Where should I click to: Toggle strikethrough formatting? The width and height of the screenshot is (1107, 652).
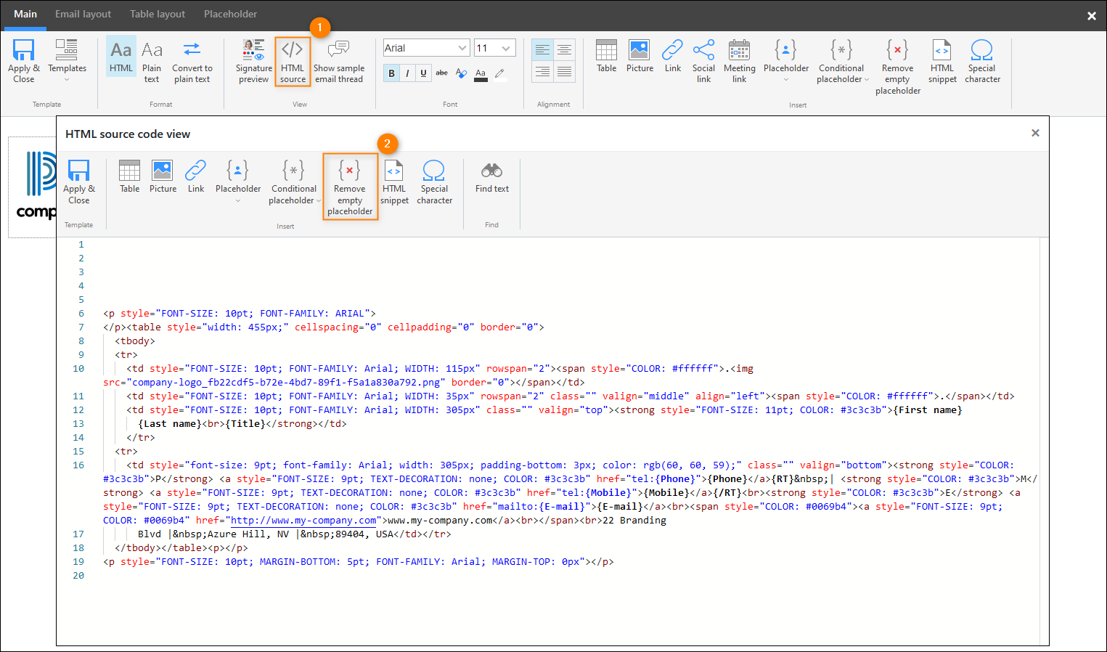441,73
